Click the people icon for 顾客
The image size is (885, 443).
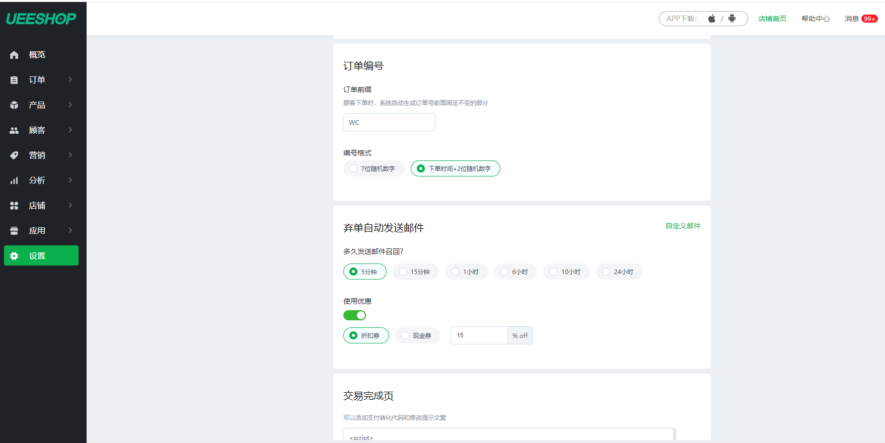pyautogui.click(x=14, y=130)
